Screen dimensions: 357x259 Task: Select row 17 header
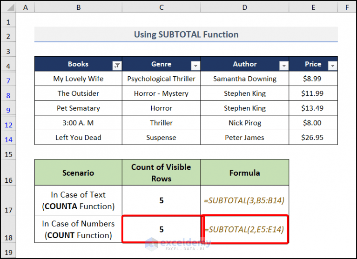click(8, 200)
